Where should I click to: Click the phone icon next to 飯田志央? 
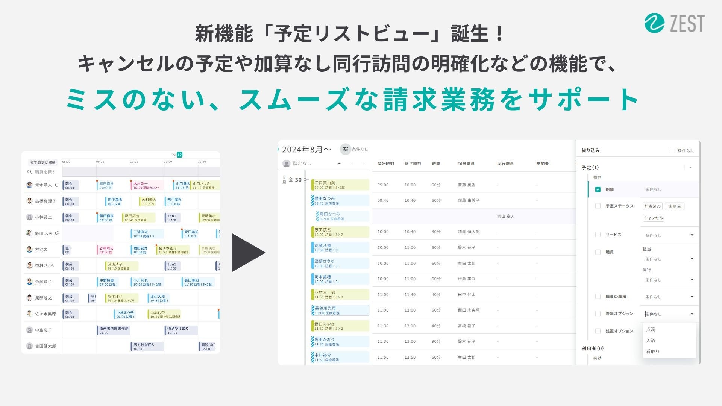tap(57, 233)
